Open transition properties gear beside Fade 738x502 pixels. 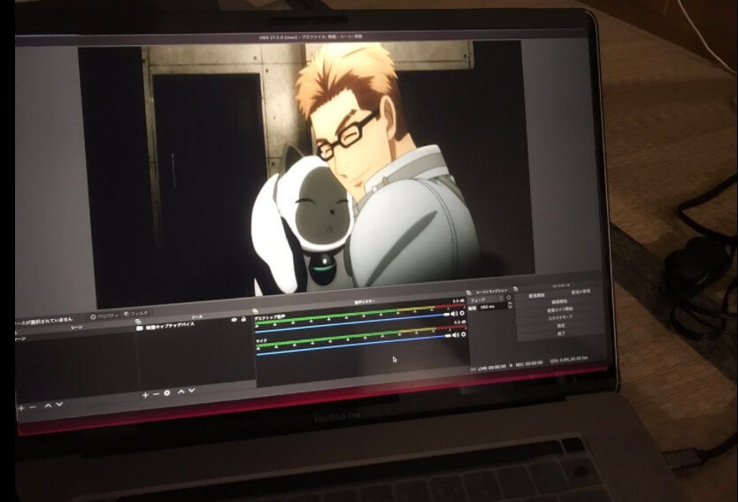[x=508, y=298]
